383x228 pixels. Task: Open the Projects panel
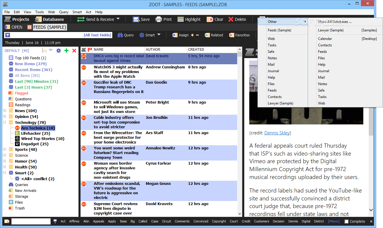coord(16,19)
